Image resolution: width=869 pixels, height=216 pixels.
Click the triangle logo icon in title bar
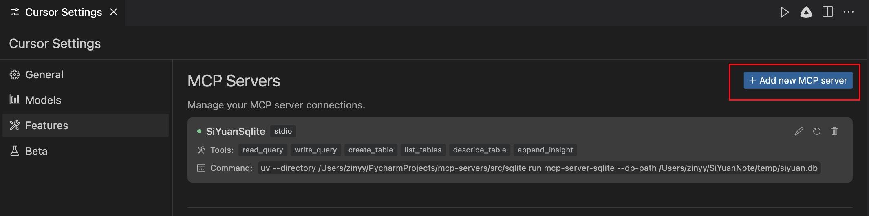pos(806,12)
